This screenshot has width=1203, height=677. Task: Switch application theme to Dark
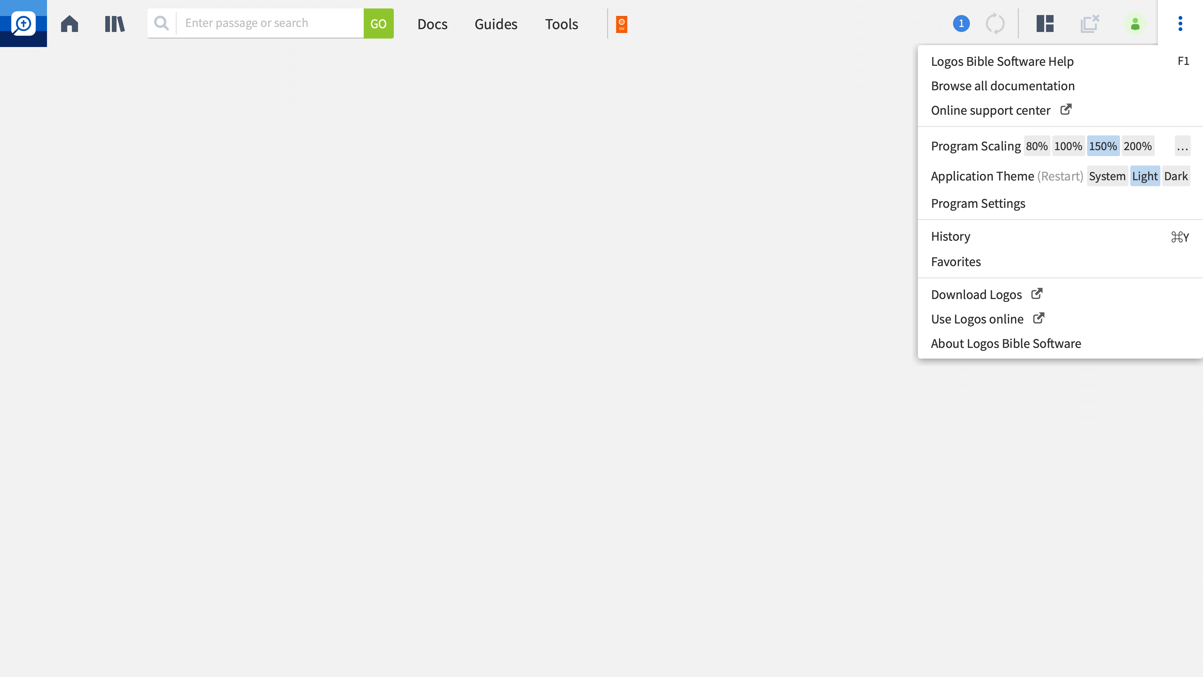point(1175,176)
